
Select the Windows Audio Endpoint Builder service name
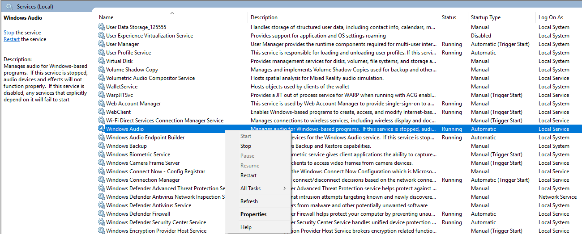[145, 138]
